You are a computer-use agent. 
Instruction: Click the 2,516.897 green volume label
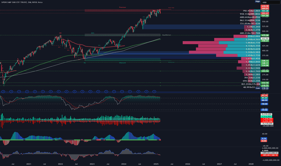267,117
